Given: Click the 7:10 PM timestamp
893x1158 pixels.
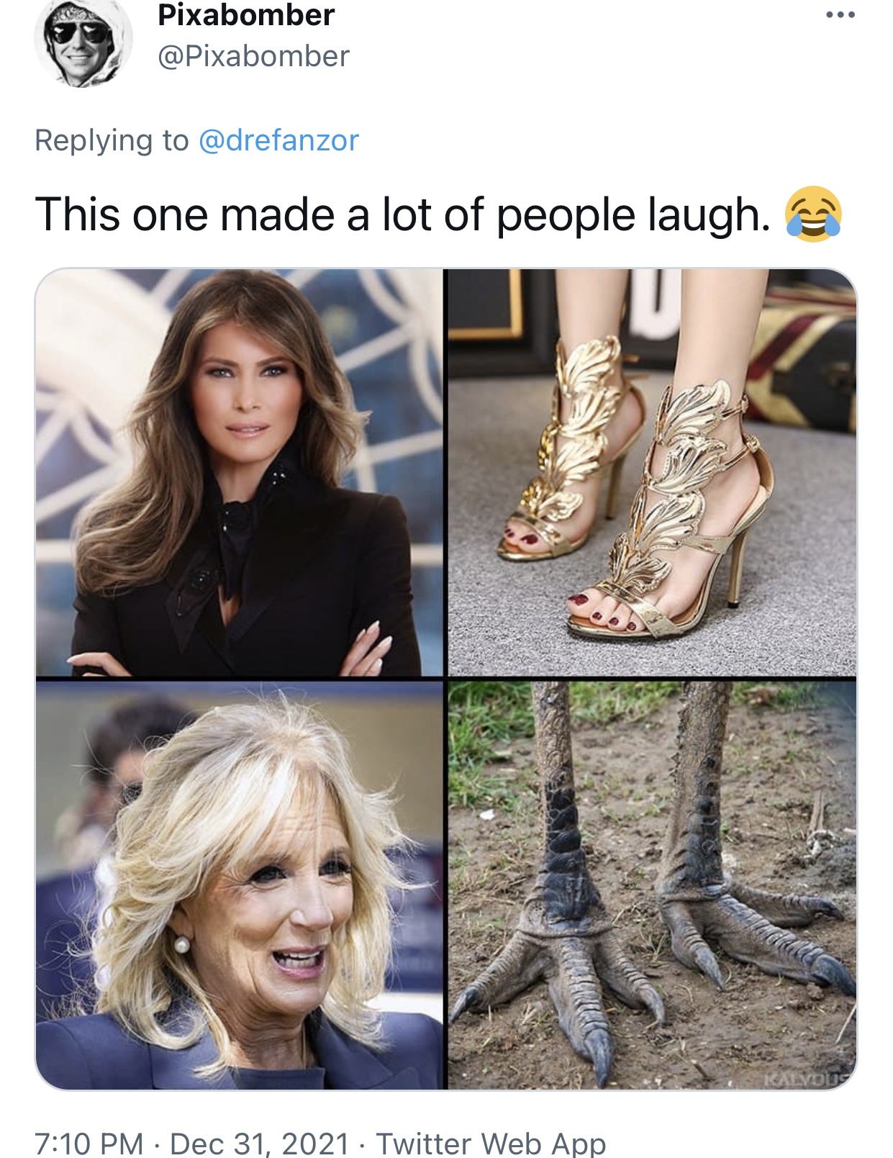Looking at the screenshot, I should pyautogui.click(x=89, y=1143).
